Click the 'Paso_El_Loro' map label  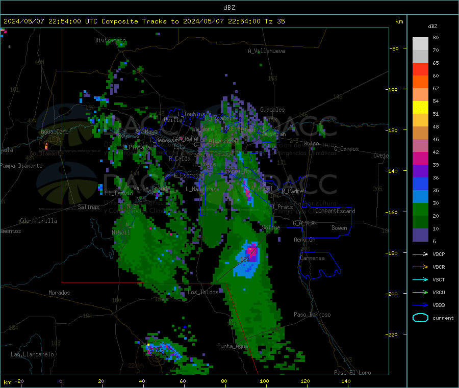352,373
